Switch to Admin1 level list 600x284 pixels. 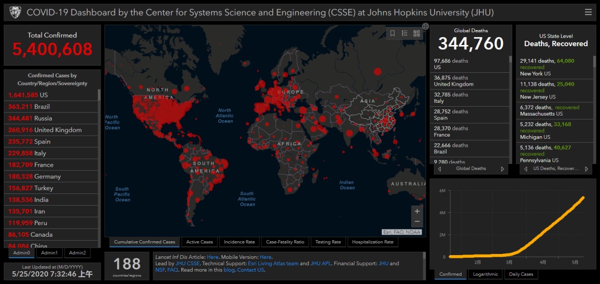[x=49, y=253]
